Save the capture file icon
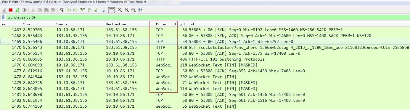The image size is (410, 110). [40, 10]
